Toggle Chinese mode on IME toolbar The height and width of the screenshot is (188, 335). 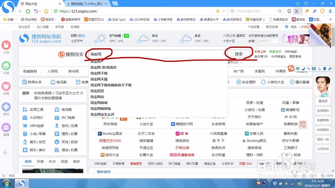click(297, 69)
